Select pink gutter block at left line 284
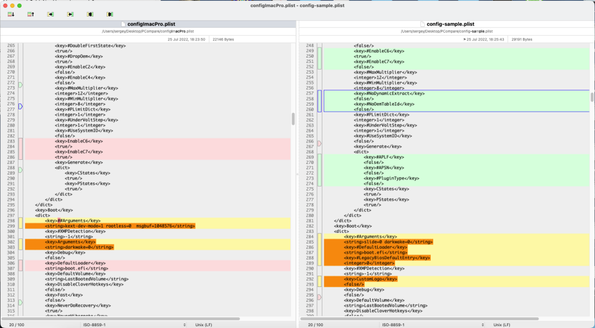The height and width of the screenshot is (328, 595). pos(20,149)
